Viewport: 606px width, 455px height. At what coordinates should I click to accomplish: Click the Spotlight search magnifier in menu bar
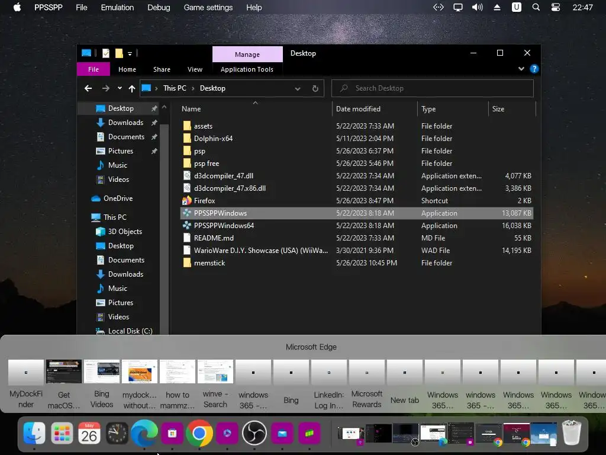click(x=536, y=7)
